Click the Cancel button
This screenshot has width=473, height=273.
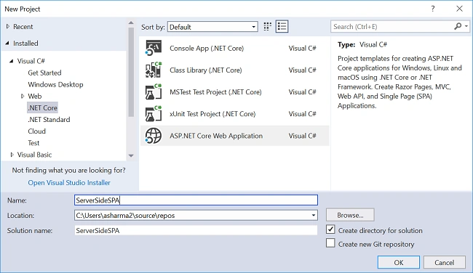coord(445,262)
